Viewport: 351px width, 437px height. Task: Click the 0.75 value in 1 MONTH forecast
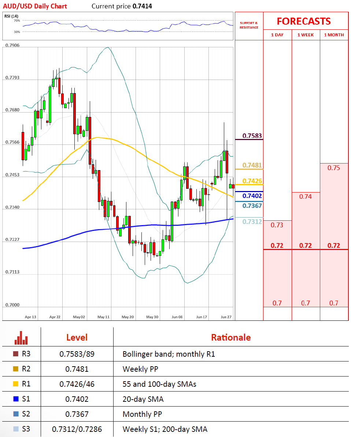(334, 168)
